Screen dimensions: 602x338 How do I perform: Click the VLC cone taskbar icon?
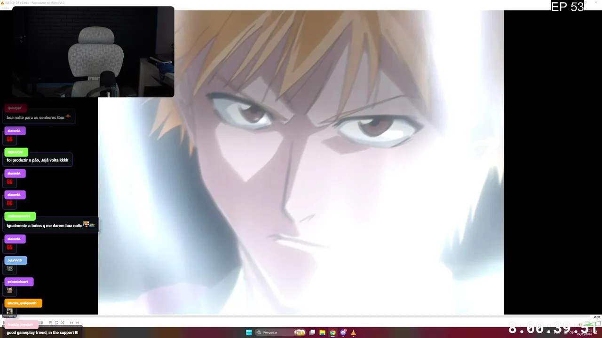pyautogui.click(x=353, y=332)
